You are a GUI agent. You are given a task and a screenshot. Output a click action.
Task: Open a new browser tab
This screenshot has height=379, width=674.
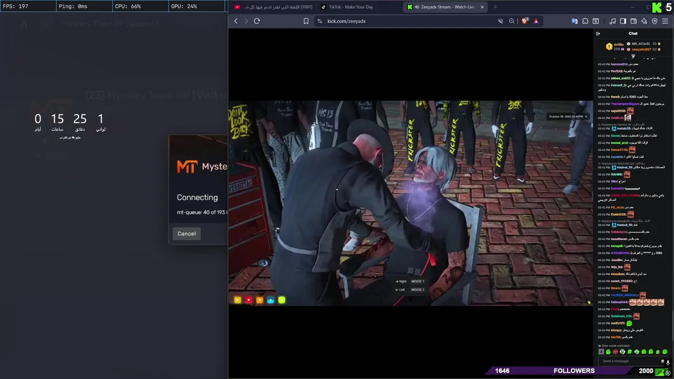(x=495, y=7)
